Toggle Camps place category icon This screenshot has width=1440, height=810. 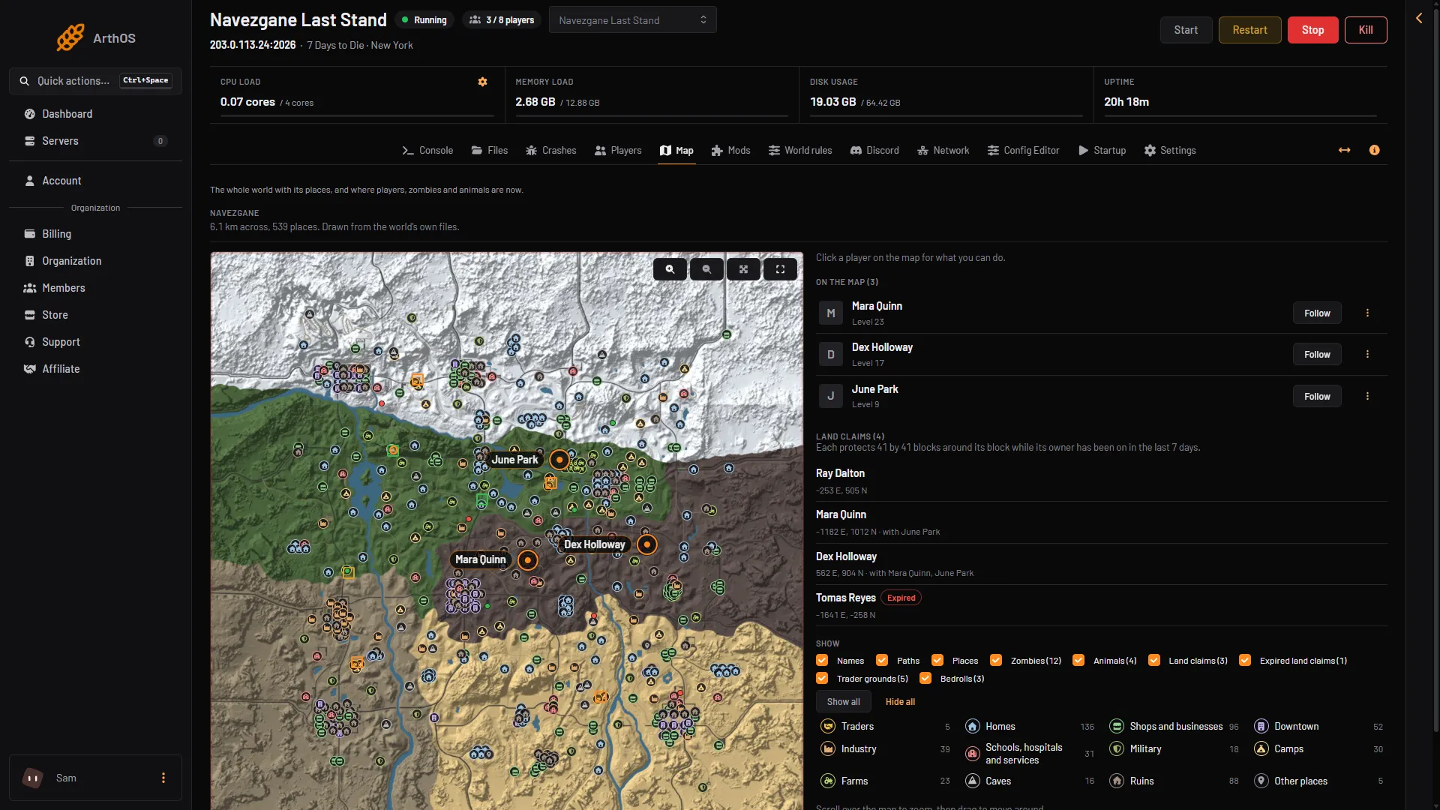(1261, 748)
